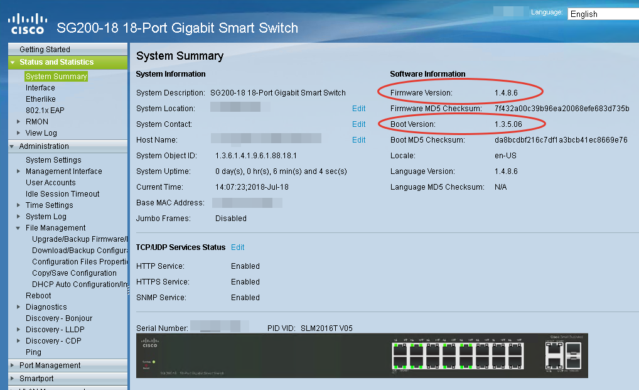The image size is (639, 390).
Task: Select Etherlike in the sidebar
Action: 40,99
